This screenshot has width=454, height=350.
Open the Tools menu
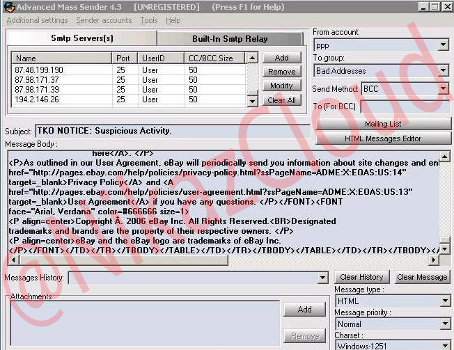pyautogui.click(x=149, y=20)
